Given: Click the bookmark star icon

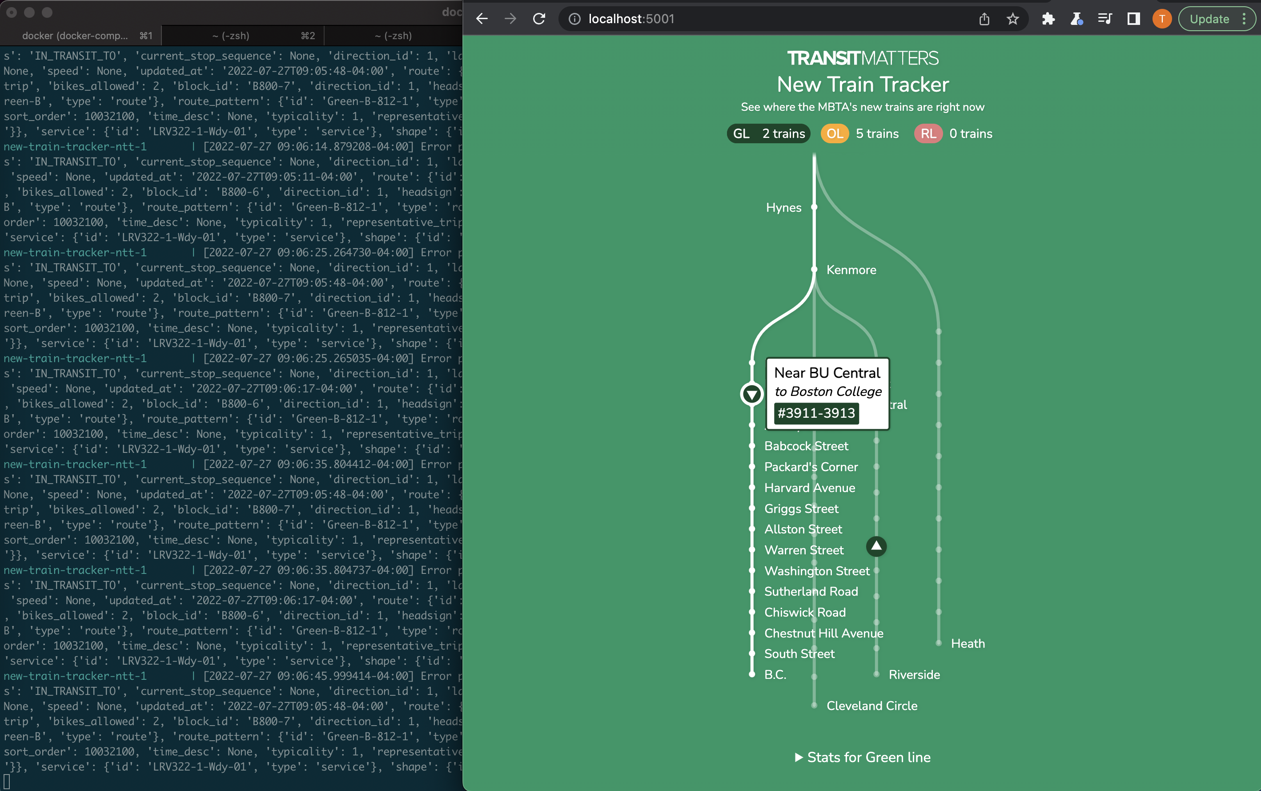Looking at the screenshot, I should tap(1013, 19).
